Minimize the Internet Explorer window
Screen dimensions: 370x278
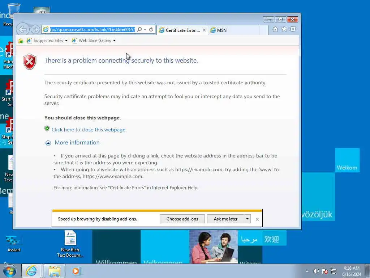tap(268, 20)
